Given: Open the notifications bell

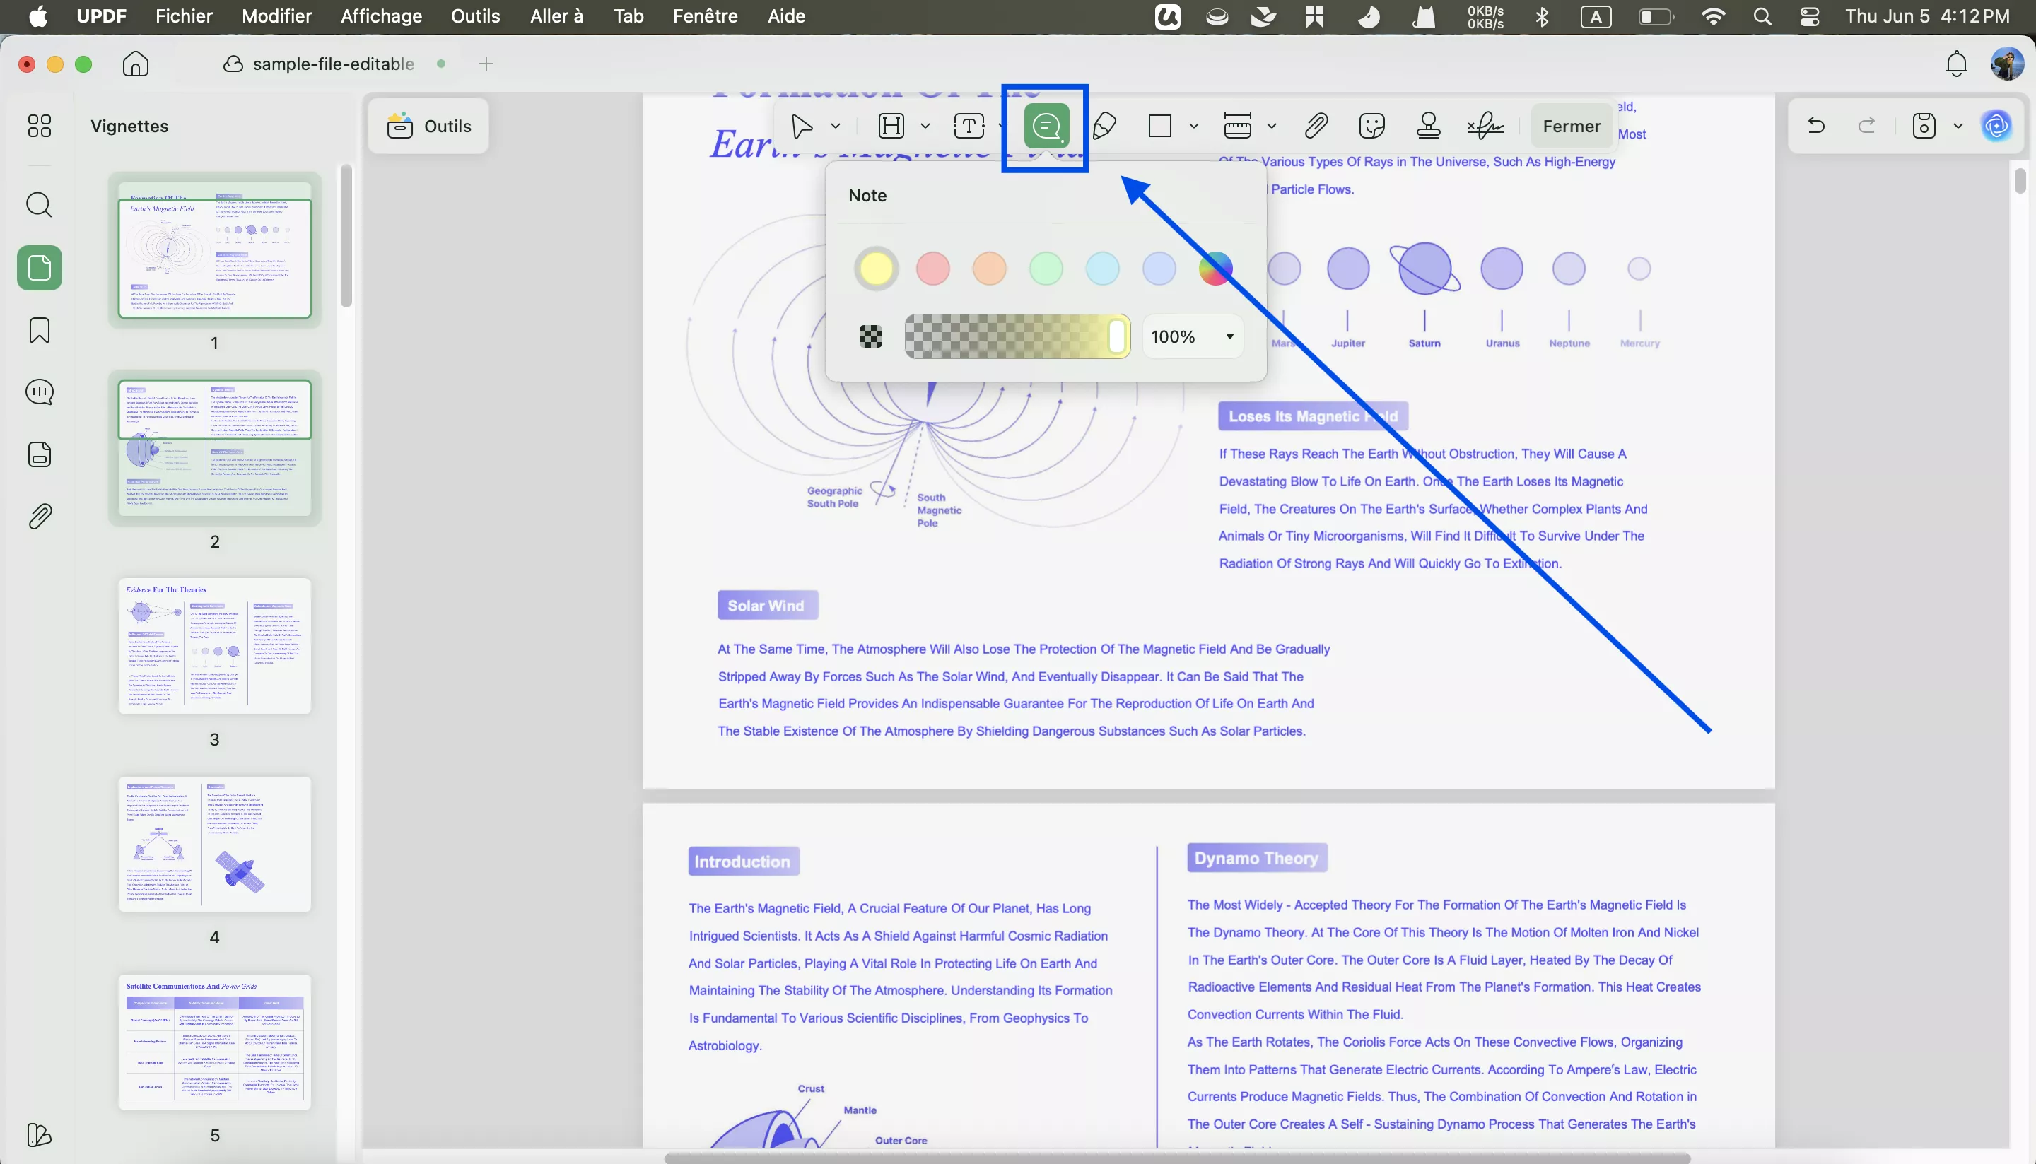Looking at the screenshot, I should (1956, 64).
